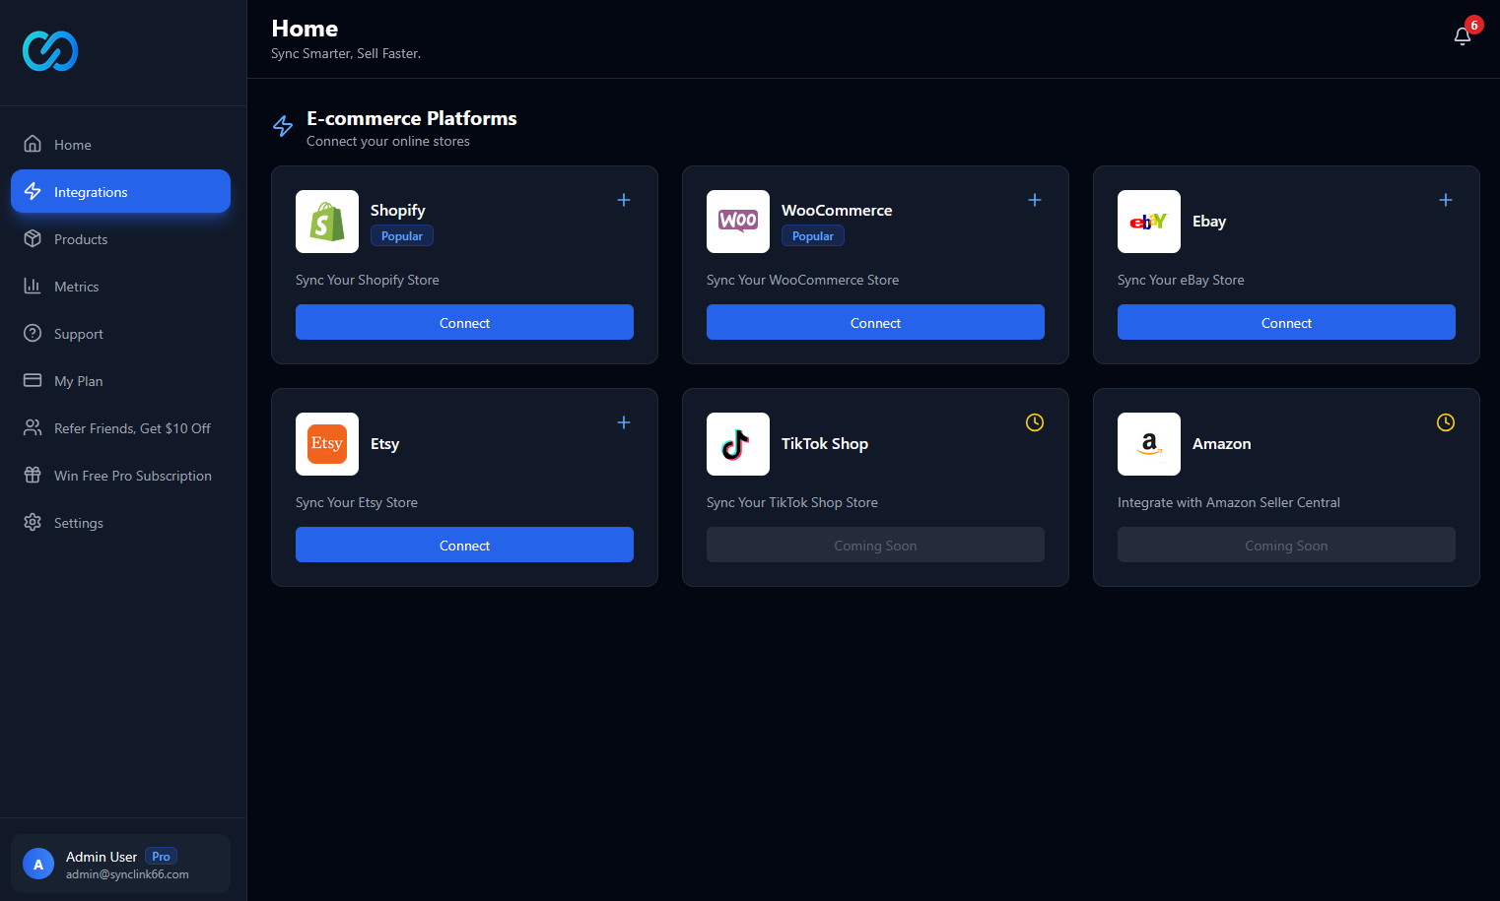Click the WooCommerce logo thumbnail
The width and height of the screenshot is (1500, 901).
pos(738,222)
